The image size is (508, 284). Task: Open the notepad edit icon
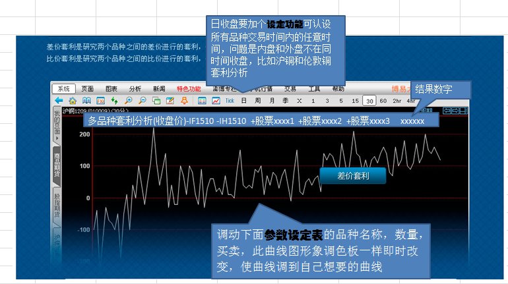170,101
